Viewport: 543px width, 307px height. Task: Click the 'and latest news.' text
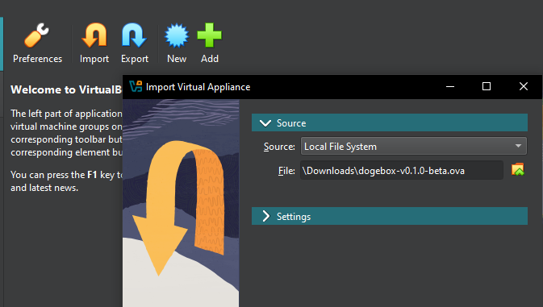coord(44,188)
